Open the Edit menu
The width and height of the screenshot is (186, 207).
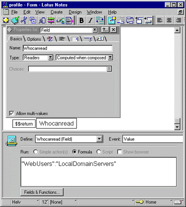pyautogui.click(x=27, y=12)
